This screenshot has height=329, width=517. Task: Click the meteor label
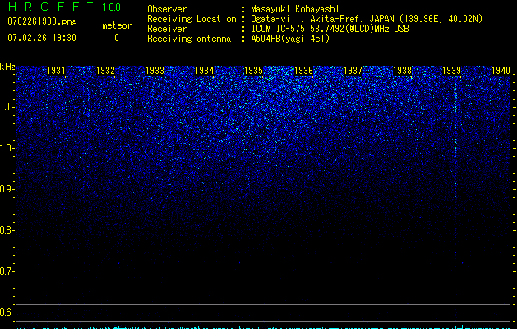[x=117, y=25]
